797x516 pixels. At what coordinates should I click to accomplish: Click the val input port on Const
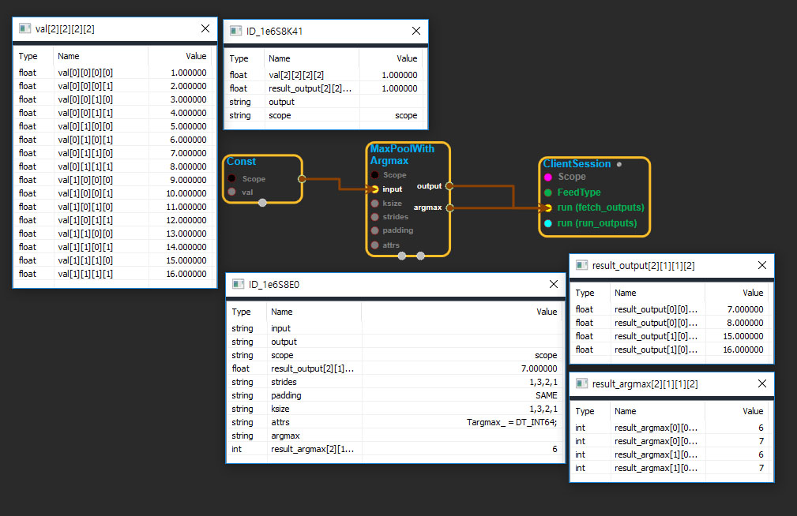tap(231, 192)
